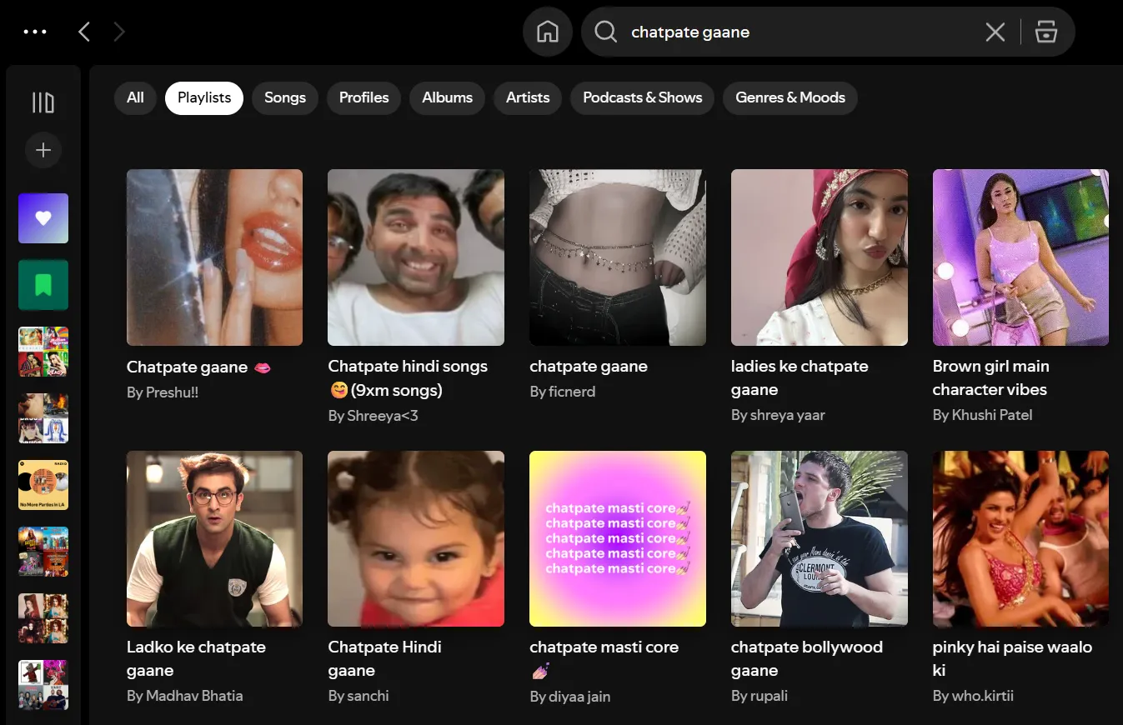1123x725 pixels.
Task: Select the Chatpate hindi songs cover image
Action: [x=416, y=257]
